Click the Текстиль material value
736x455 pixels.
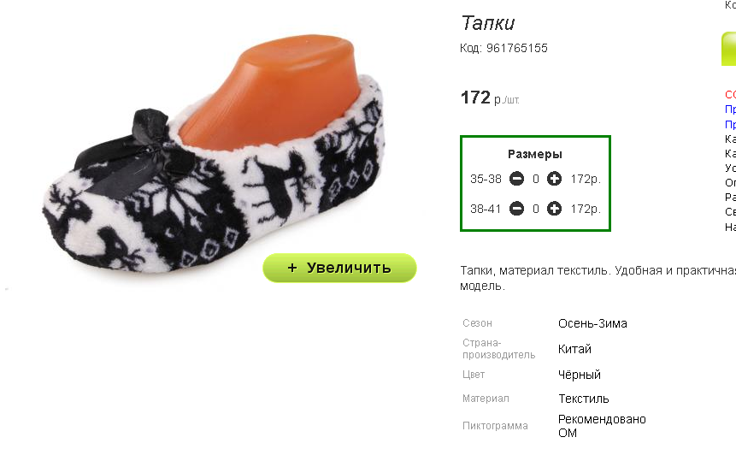[584, 399]
